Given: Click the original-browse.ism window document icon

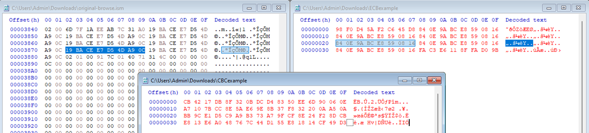Looking at the screenshot, I should (x=6, y=8).
